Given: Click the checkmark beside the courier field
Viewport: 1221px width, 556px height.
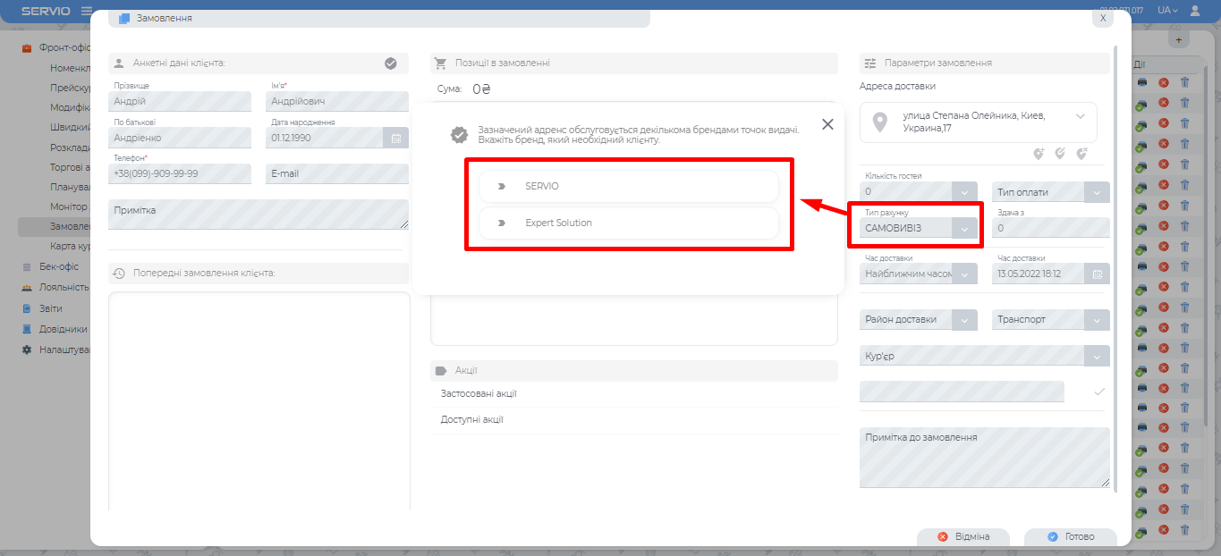Looking at the screenshot, I should [1099, 392].
